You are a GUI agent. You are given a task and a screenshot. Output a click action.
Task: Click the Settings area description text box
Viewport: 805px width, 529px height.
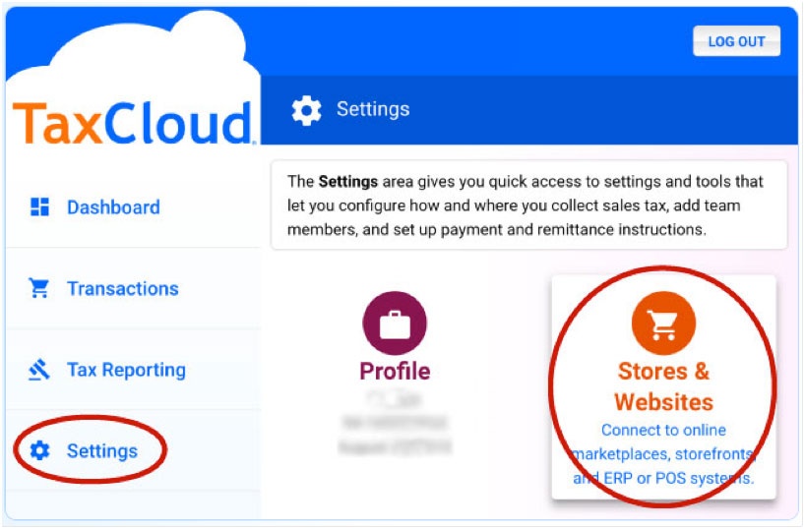(528, 206)
